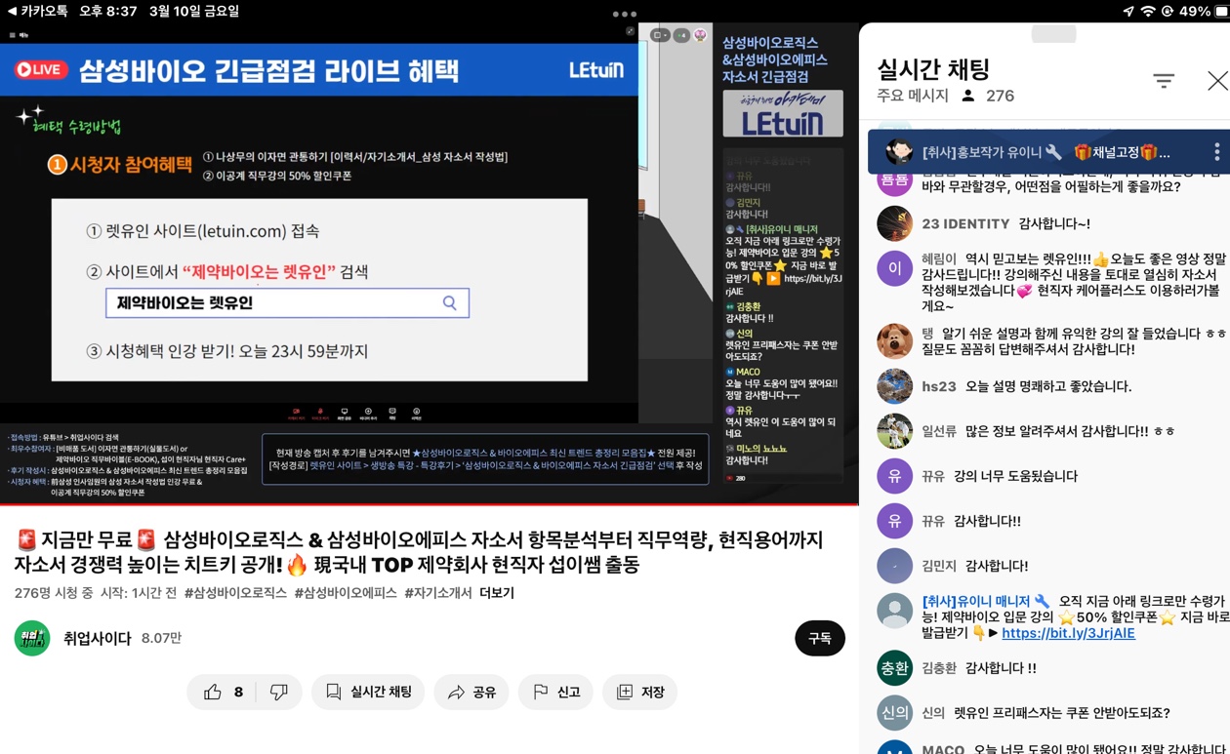Open the 실시간 채팅 button below the video
This screenshot has height=754, width=1230.
pyautogui.click(x=368, y=692)
